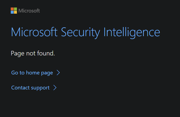This screenshot has height=117, width=180.
Task: Click the green square in the Microsoft logo
Action: point(15,9)
